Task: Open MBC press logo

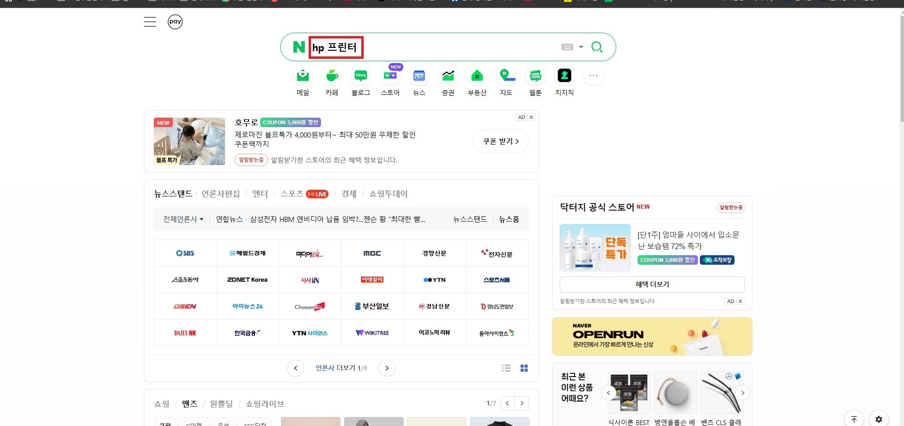Action: click(x=372, y=253)
